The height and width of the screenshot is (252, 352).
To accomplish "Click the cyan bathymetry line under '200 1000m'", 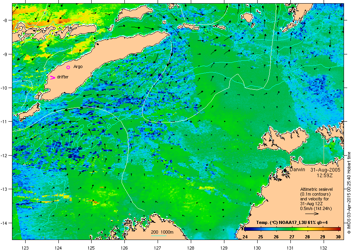I will coord(159,236).
